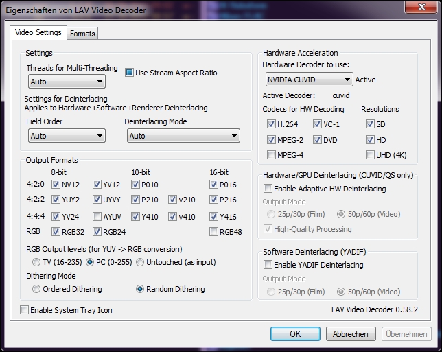Uncheck v210 output format
This screenshot has width=442, height=352.
click(172, 200)
